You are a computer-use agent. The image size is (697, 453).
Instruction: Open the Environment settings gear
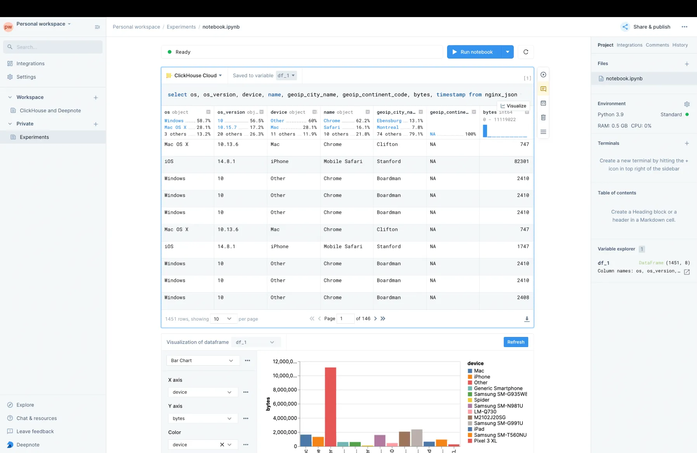687,104
